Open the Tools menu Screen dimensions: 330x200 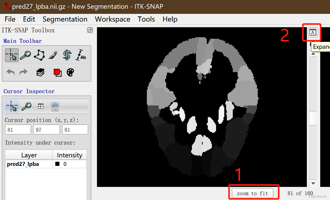pos(146,19)
